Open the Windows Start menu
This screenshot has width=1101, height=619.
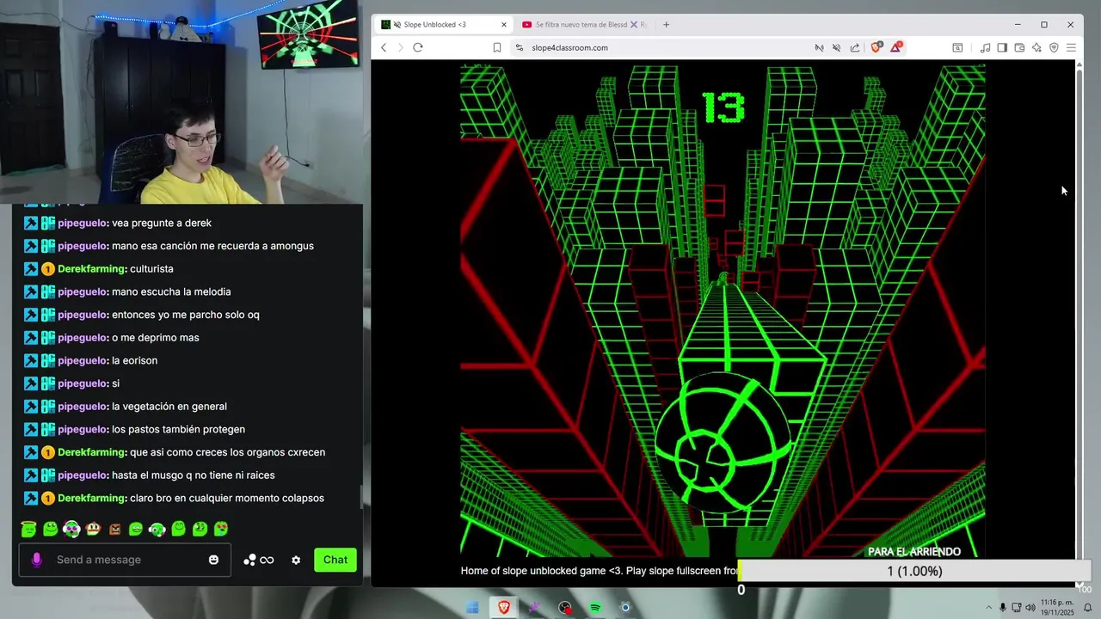coord(472,607)
